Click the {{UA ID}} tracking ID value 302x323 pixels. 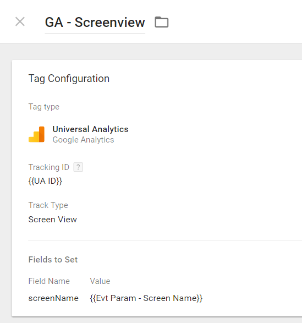(x=45, y=181)
